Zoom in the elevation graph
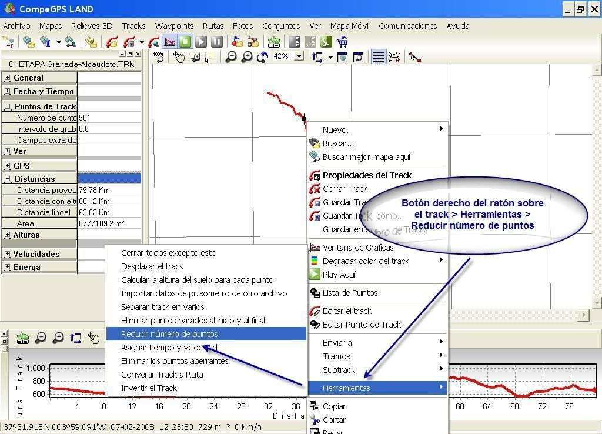Image resolution: width=602 pixels, height=434 pixels. tap(58, 338)
